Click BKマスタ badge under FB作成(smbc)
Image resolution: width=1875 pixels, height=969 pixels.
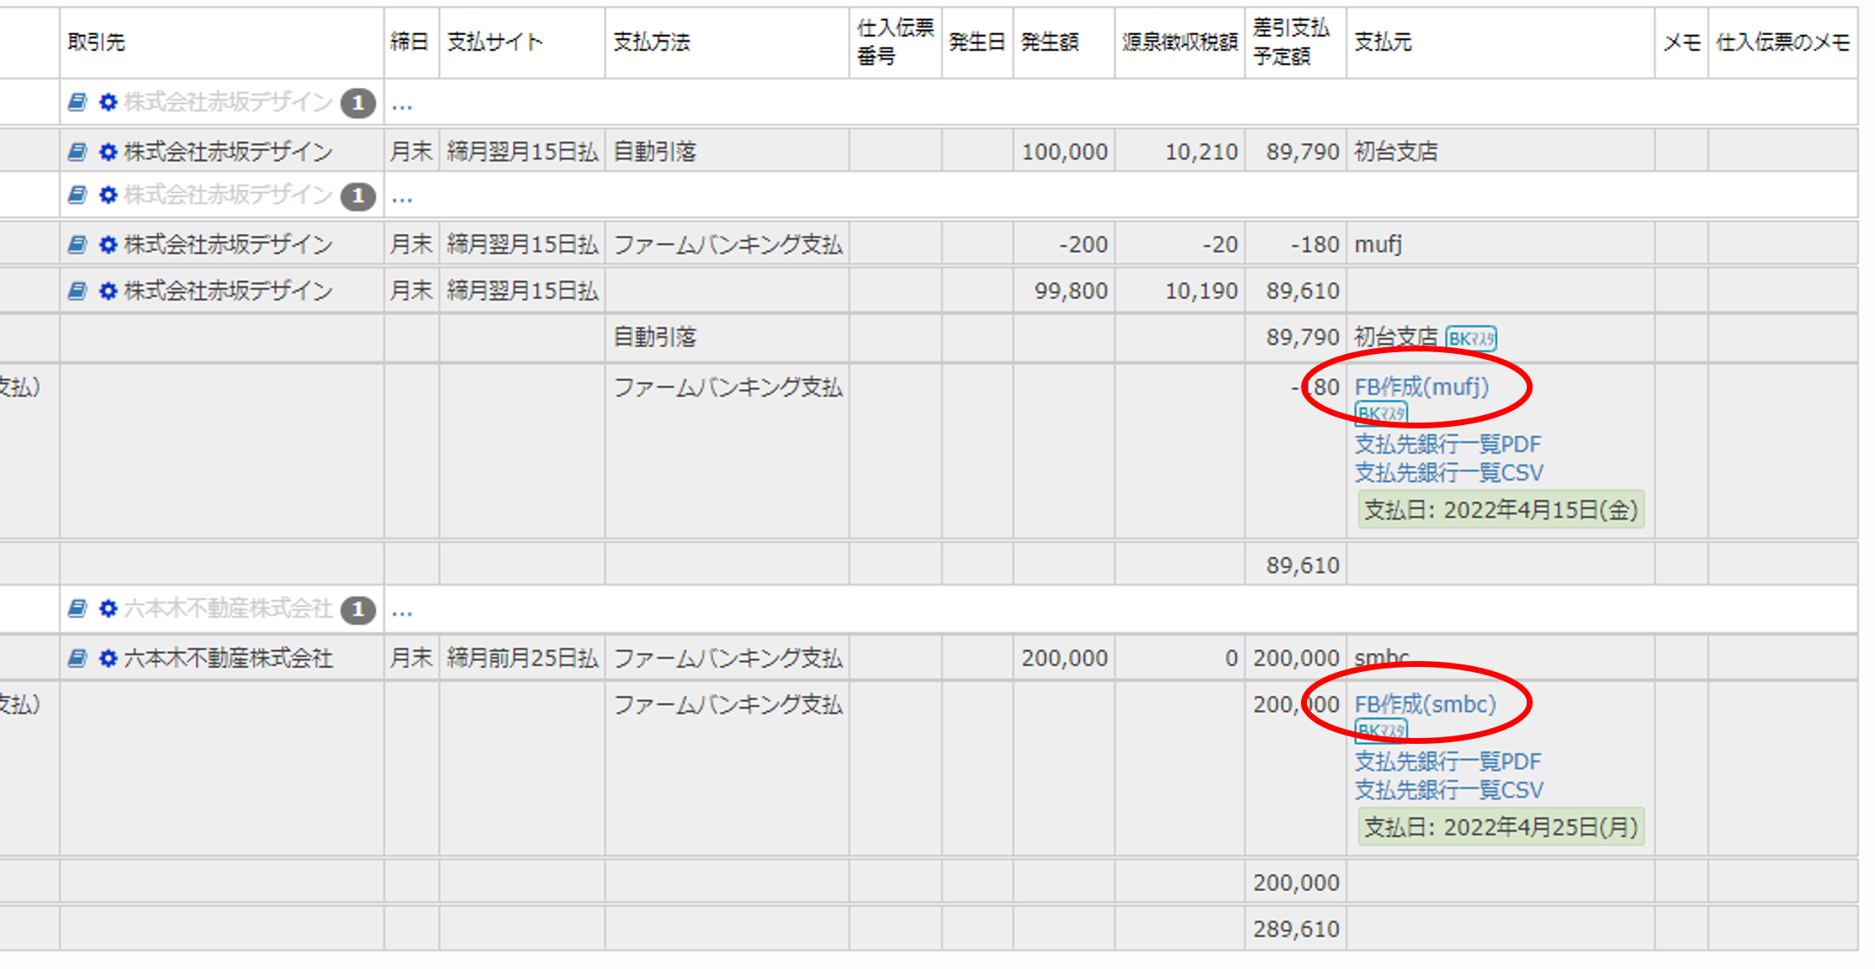(x=1381, y=731)
